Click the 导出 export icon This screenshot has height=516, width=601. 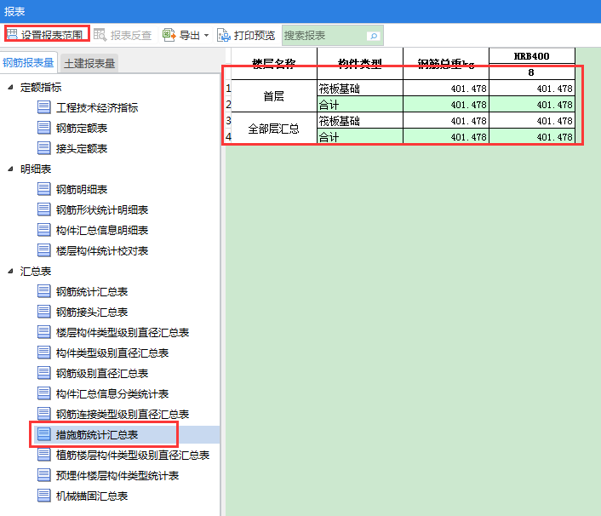coord(169,35)
